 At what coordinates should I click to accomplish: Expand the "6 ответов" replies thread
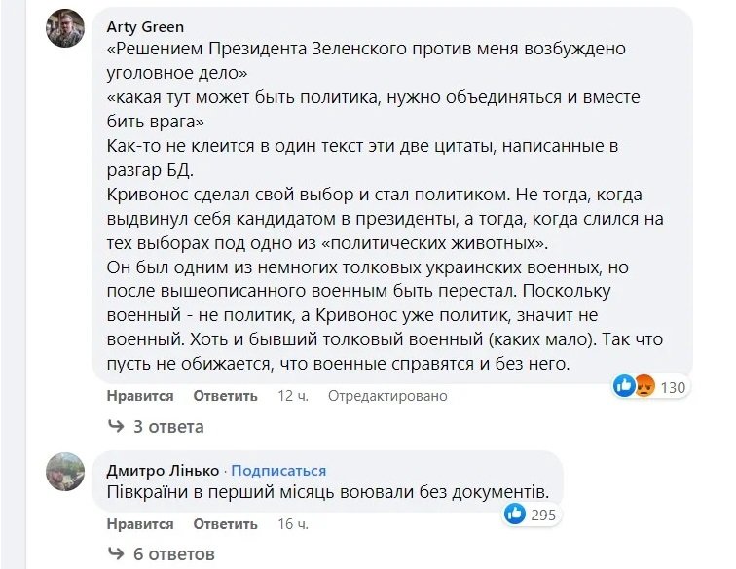coord(173,554)
